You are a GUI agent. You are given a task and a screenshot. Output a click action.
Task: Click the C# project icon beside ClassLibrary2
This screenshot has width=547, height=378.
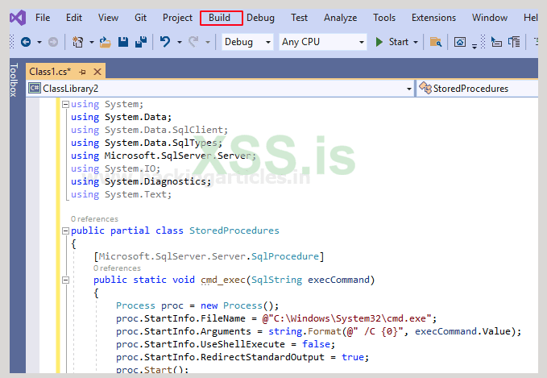pyautogui.click(x=35, y=89)
